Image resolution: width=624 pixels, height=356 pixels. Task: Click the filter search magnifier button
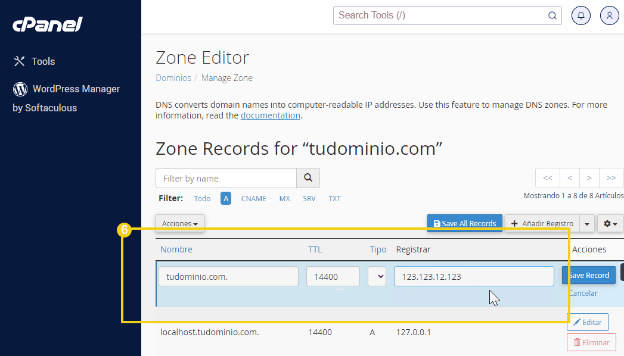click(308, 178)
